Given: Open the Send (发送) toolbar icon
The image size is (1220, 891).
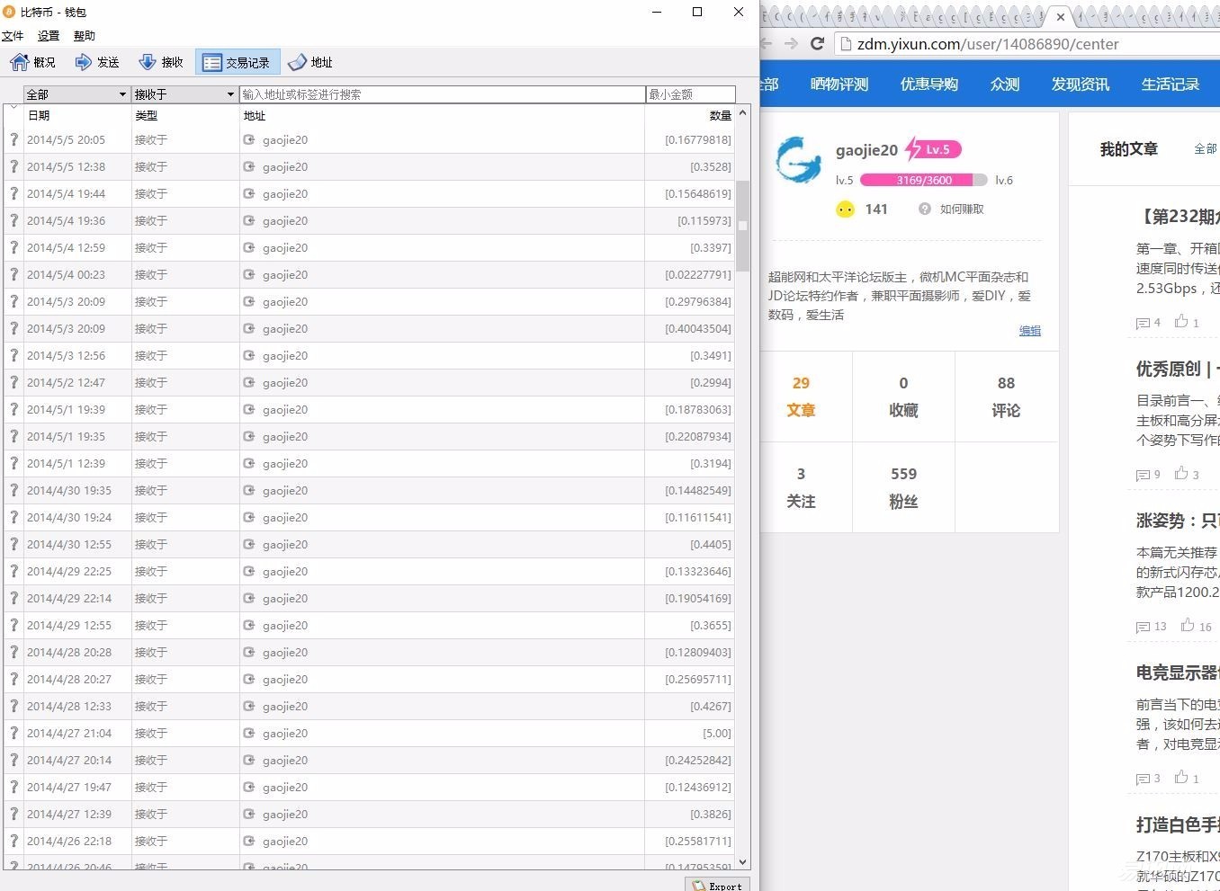Looking at the screenshot, I should point(84,62).
